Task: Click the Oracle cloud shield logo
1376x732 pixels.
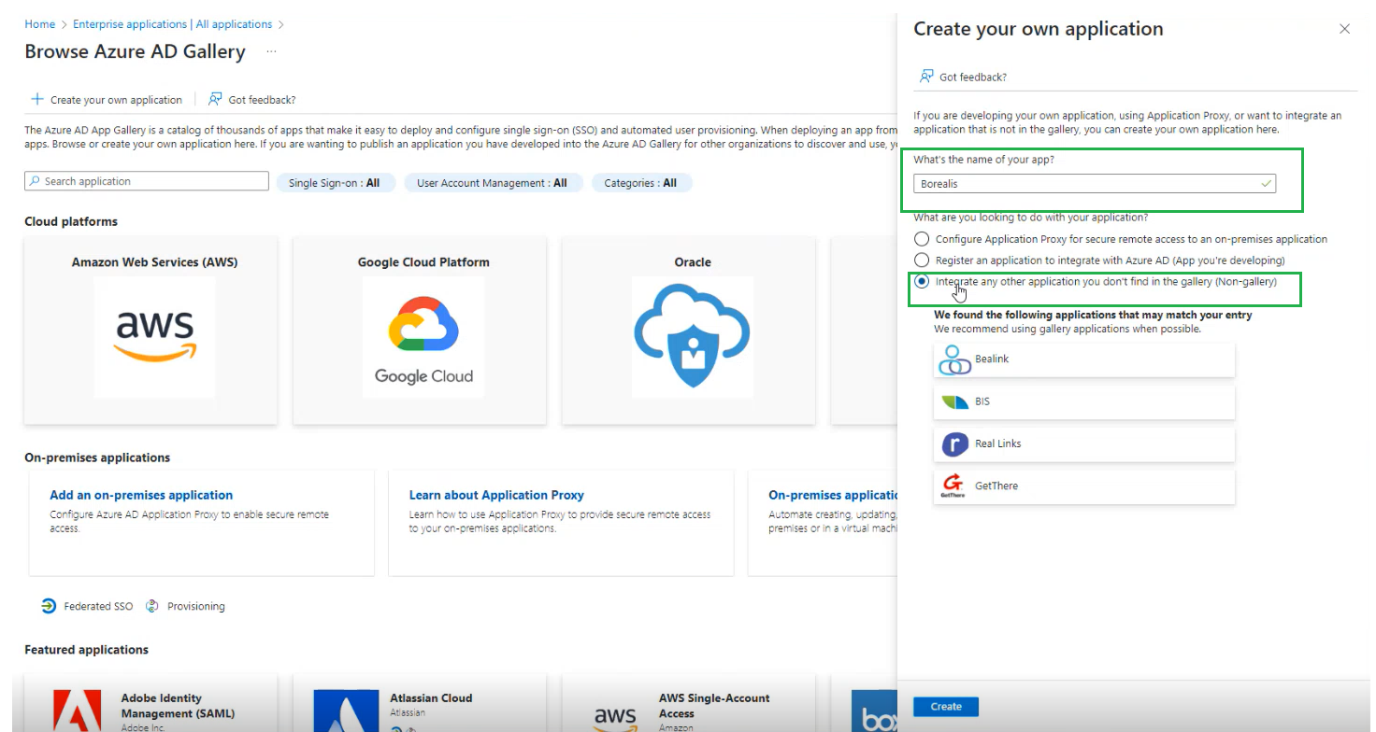Action: point(693,337)
